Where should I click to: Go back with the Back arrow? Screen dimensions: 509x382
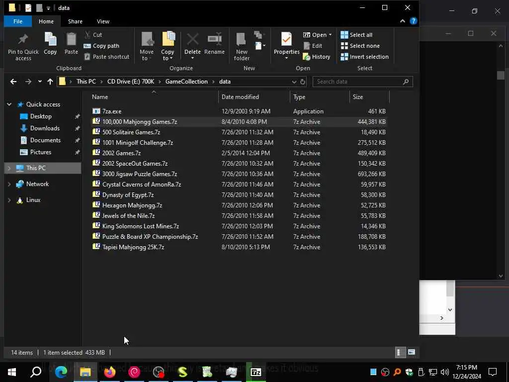[x=13, y=82]
